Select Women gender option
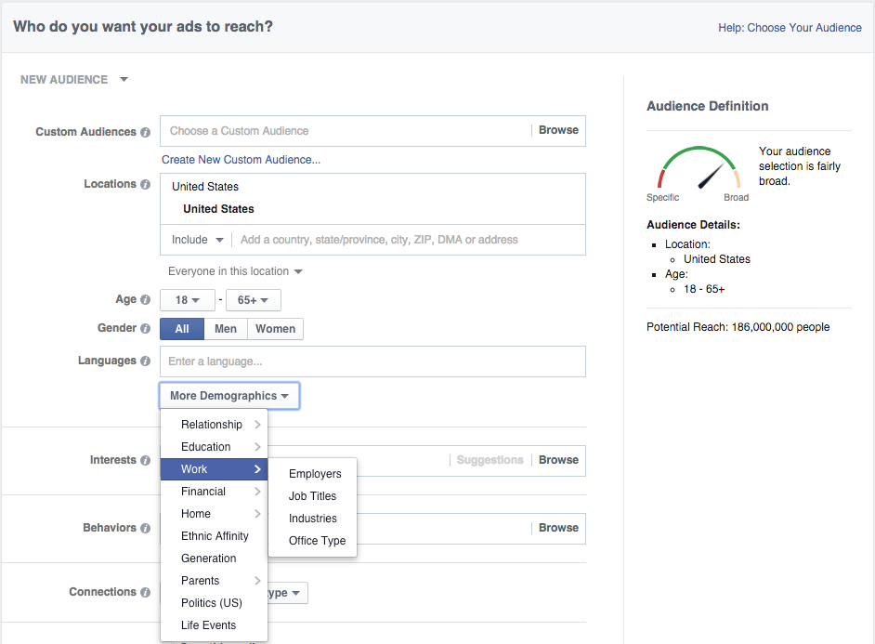 tap(275, 329)
